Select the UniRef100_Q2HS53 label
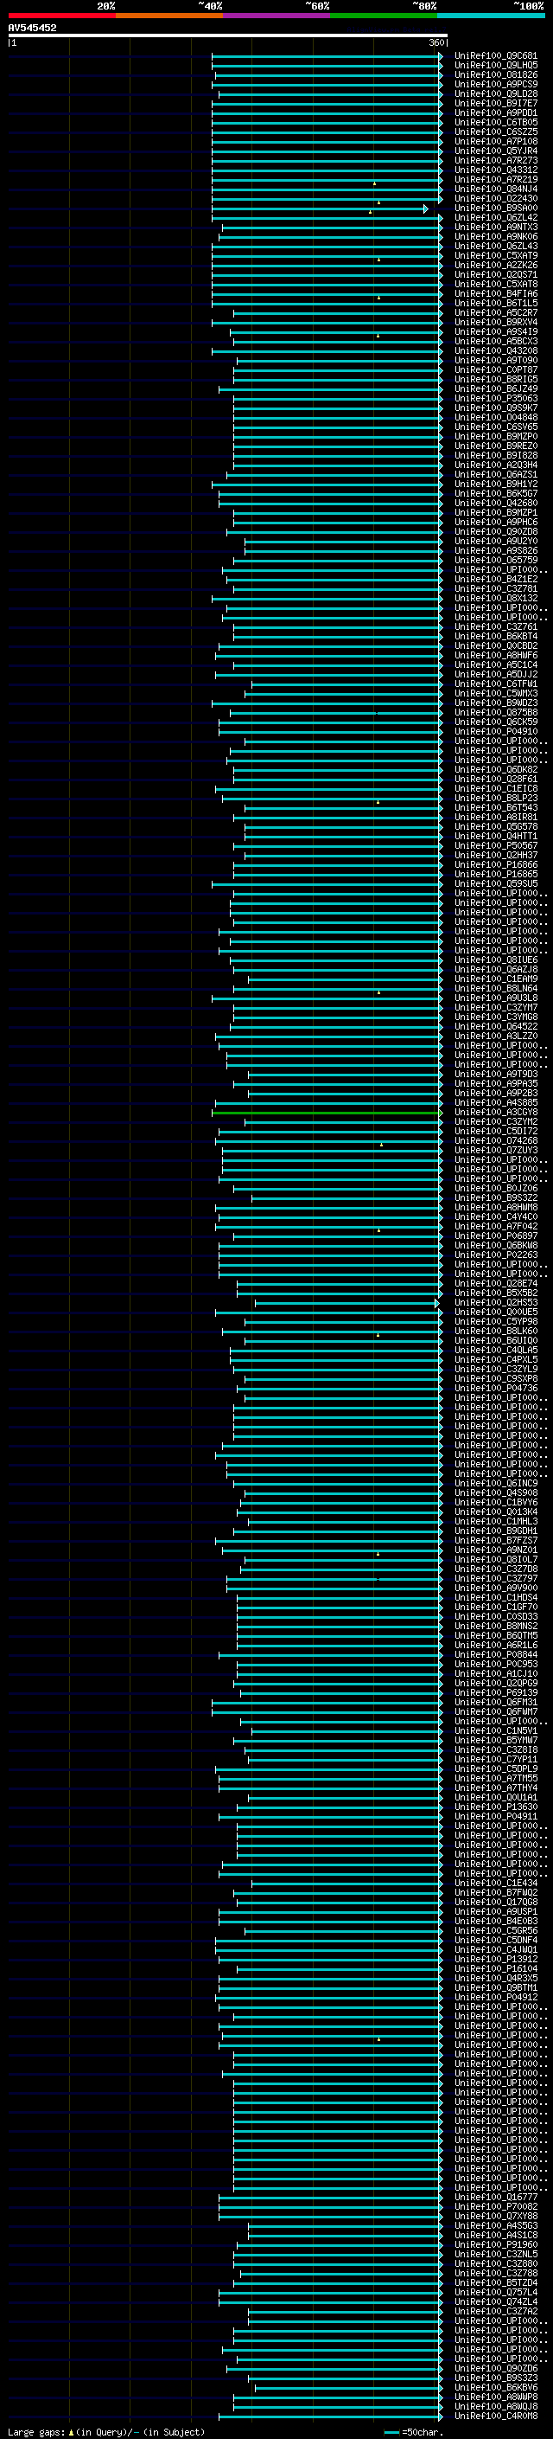Screen dimensions: 553x2439 495,1303
